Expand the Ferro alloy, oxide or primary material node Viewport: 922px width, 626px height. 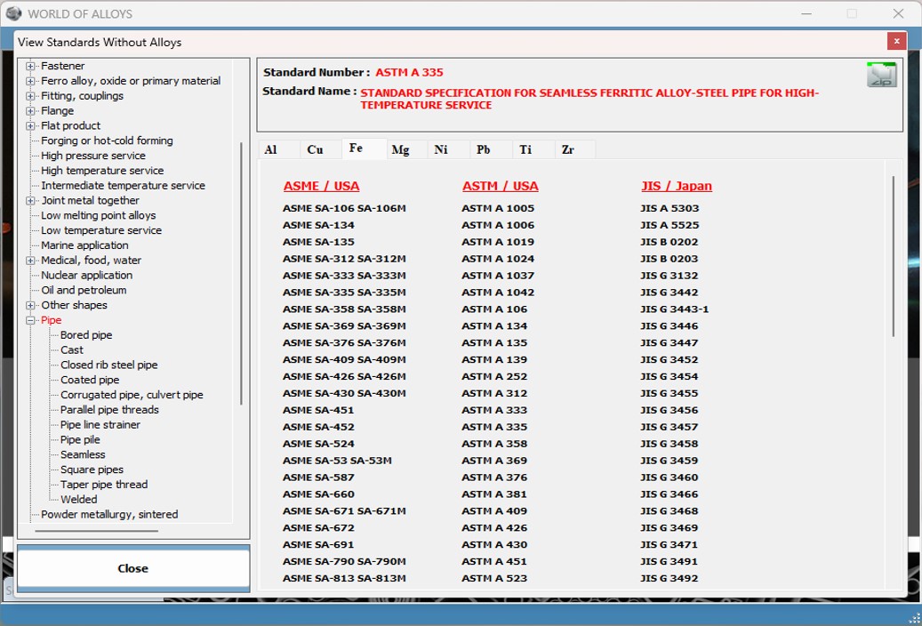tap(30, 81)
